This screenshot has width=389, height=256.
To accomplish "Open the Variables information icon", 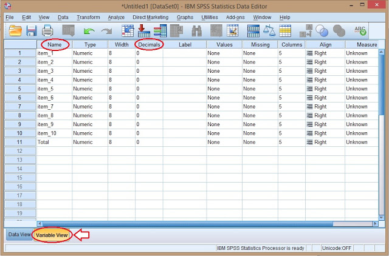I will tap(160, 31).
